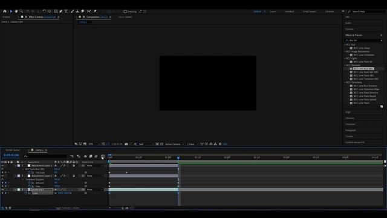Click the Toggle Switches / Modes button
Viewport: 387px width, 218px height.
(67, 208)
